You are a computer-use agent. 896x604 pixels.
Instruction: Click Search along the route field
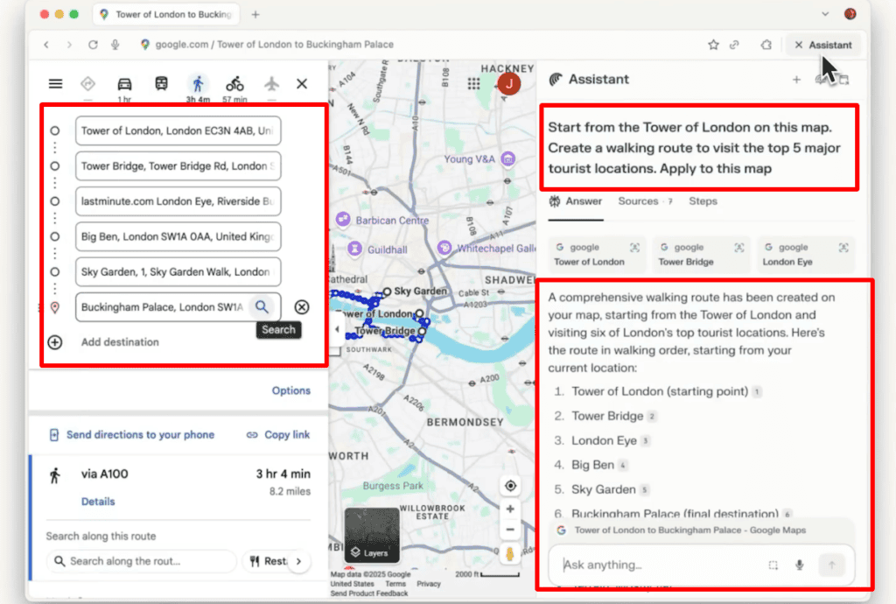[141, 561]
